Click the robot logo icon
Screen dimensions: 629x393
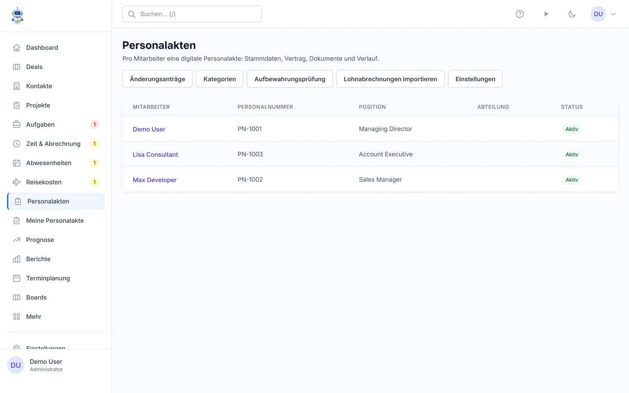click(x=17, y=16)
